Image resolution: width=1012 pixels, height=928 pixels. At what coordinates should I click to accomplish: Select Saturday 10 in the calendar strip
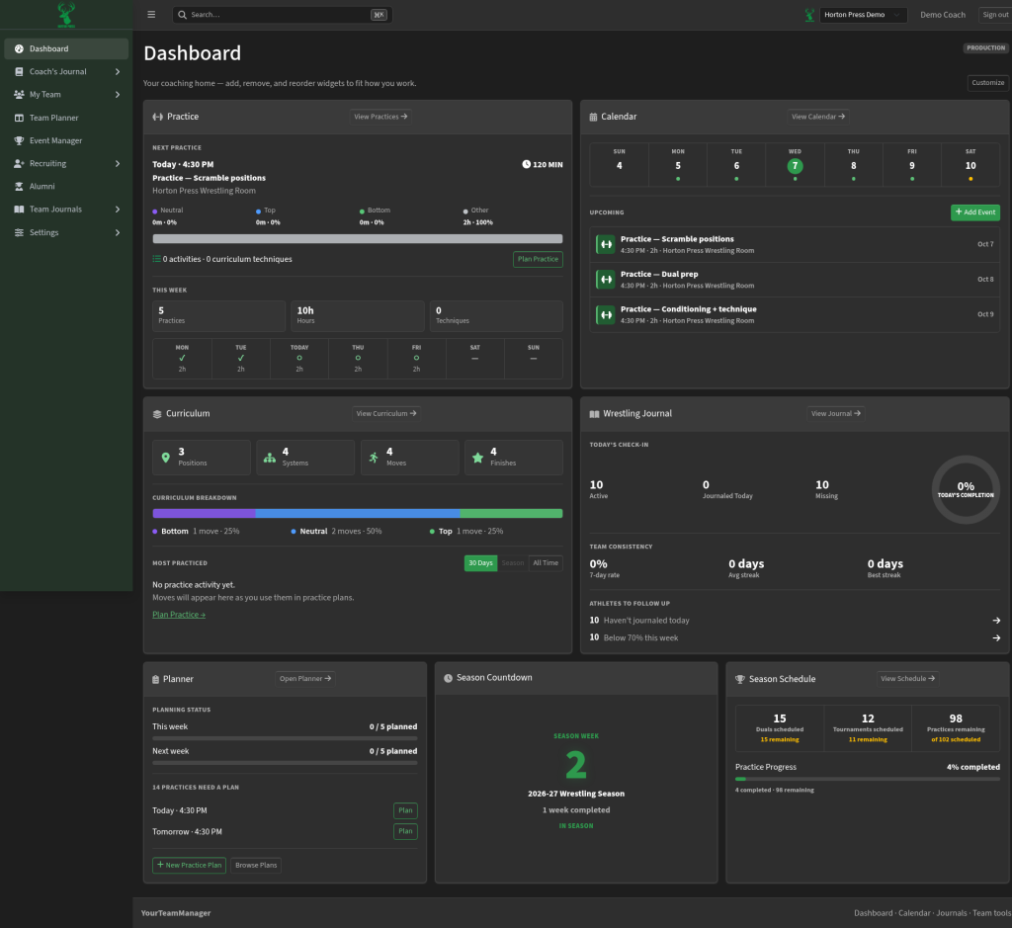tap(970, 165)
